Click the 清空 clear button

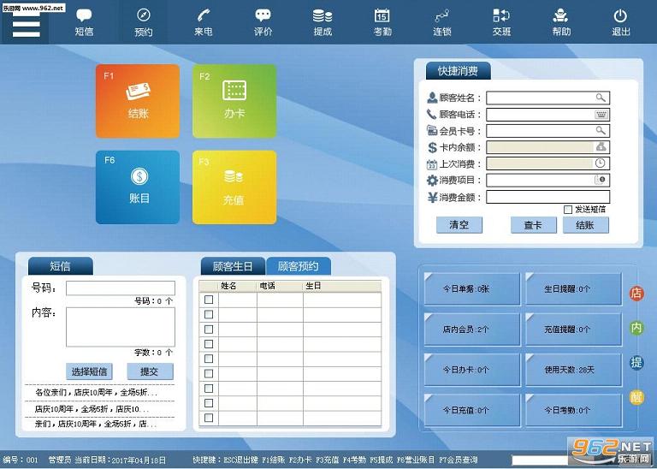[x=459, y=225]
